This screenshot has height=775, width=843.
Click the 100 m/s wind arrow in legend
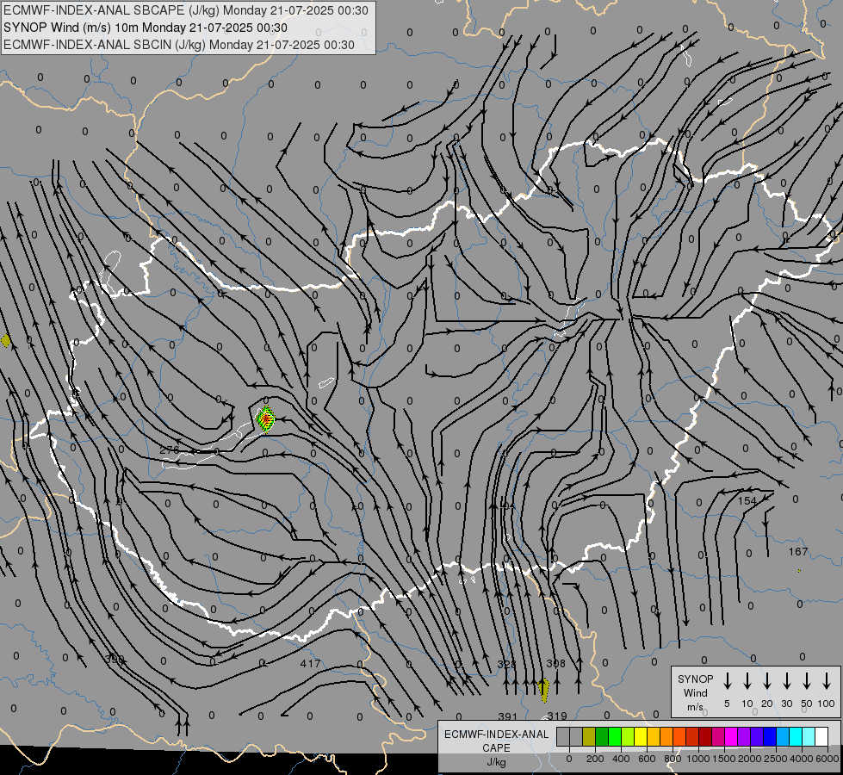coord(827,681)
